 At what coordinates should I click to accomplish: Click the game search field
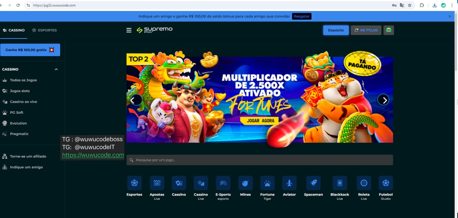[259, 160]
